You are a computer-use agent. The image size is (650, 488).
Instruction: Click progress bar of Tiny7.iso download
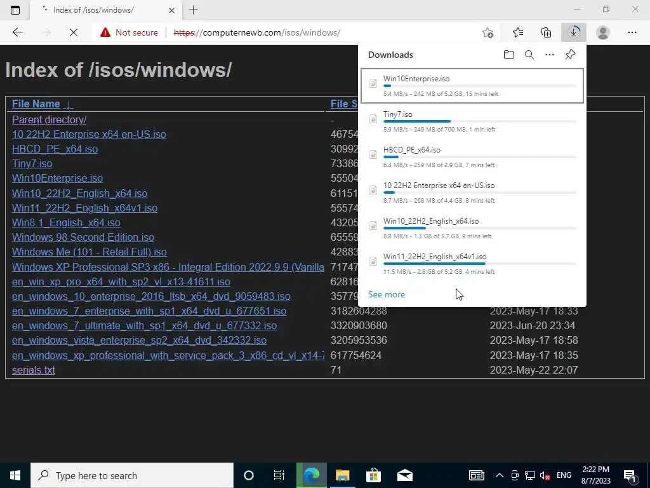480,121
